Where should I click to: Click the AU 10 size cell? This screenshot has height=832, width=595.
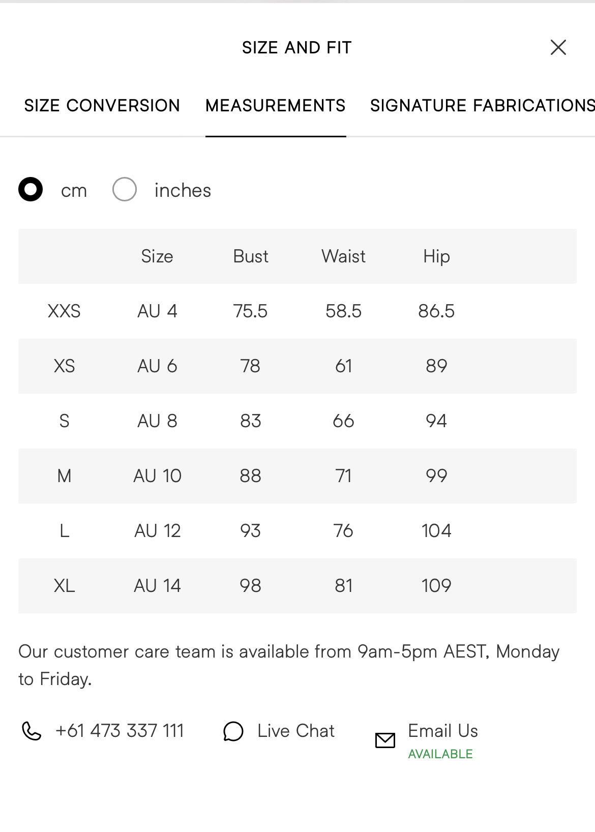pyautogui.click(x=157, y=476)
